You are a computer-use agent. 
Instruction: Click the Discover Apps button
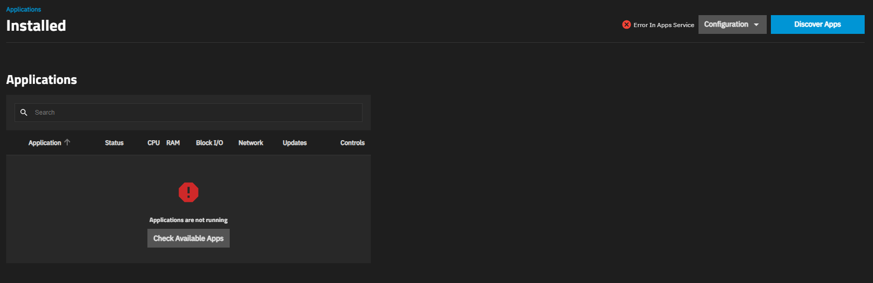pos(817,24)
